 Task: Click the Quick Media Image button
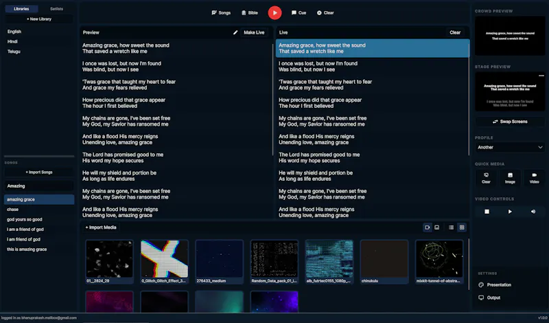click(510, 178)
